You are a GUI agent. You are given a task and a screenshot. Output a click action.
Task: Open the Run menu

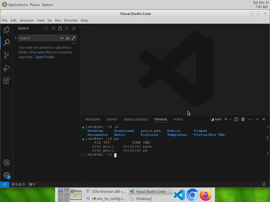[58, 20]
